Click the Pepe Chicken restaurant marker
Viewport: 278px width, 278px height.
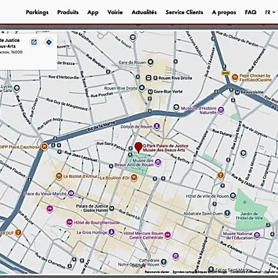click(235, 77)
